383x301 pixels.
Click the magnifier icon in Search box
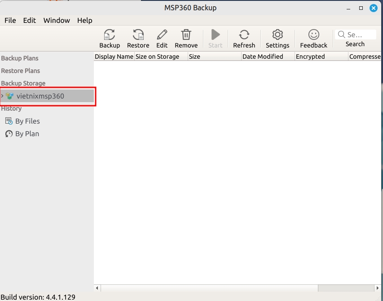click(342, 34)
